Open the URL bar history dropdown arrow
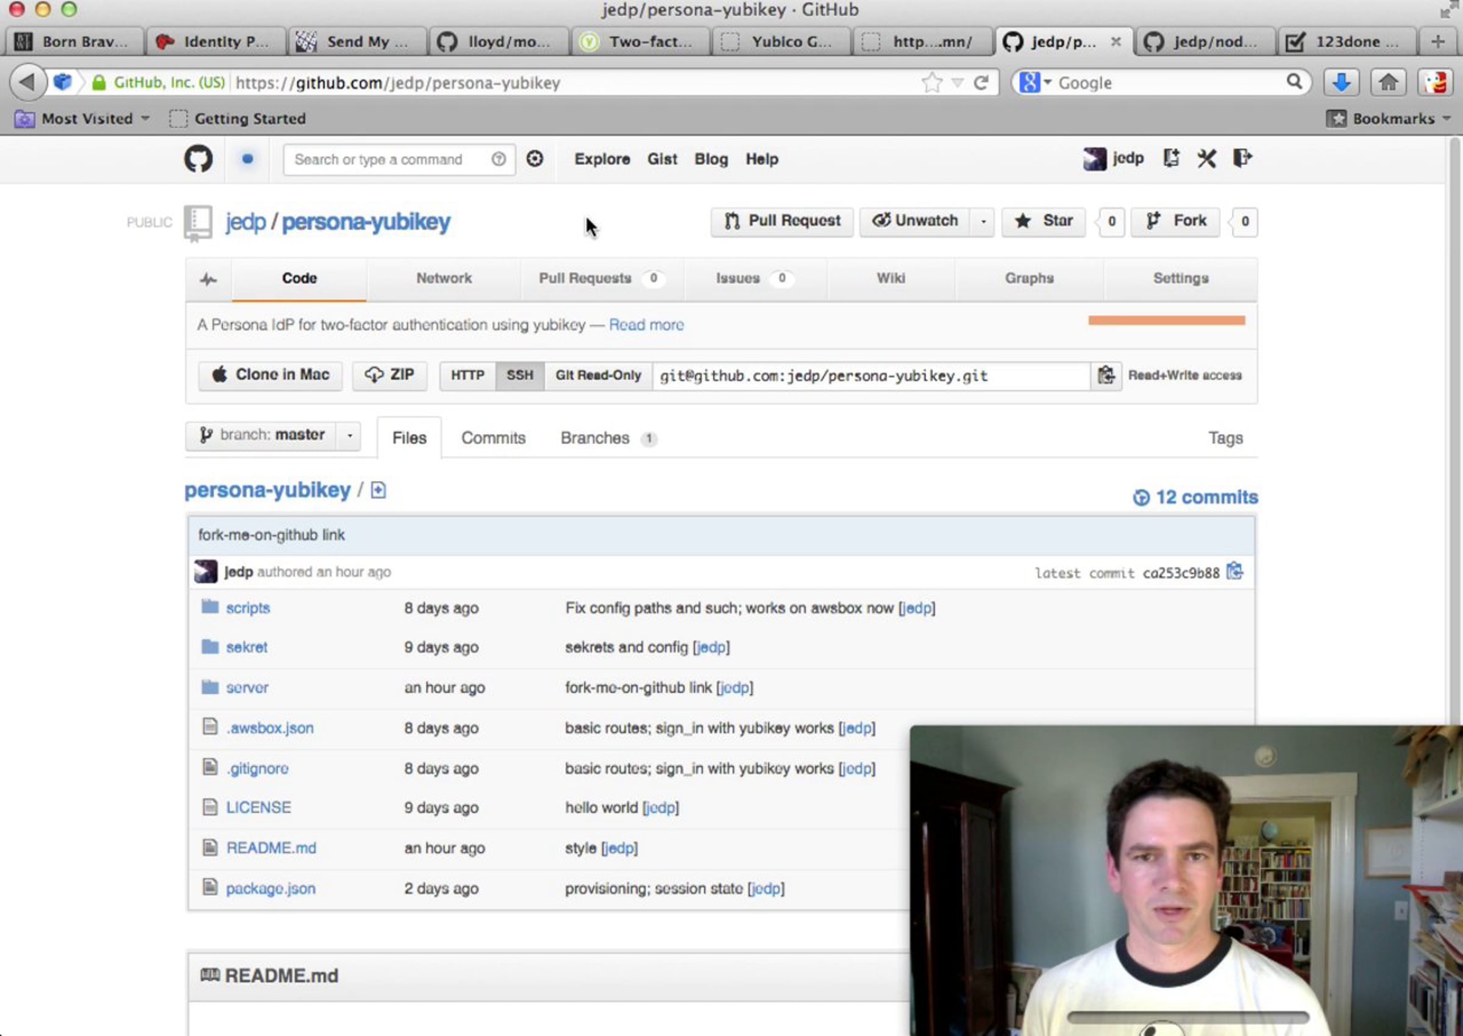This screenshot has height=1036, width=1463. point(957,82)
